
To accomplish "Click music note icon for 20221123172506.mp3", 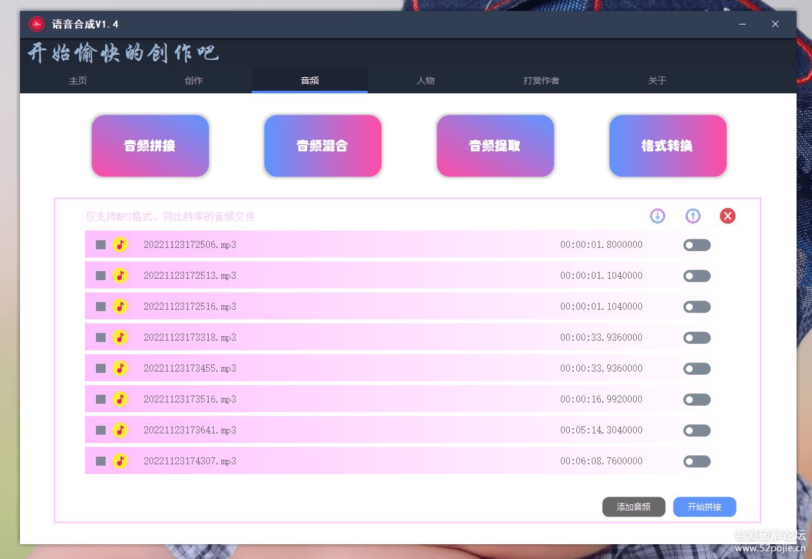I will coord(120,245).
